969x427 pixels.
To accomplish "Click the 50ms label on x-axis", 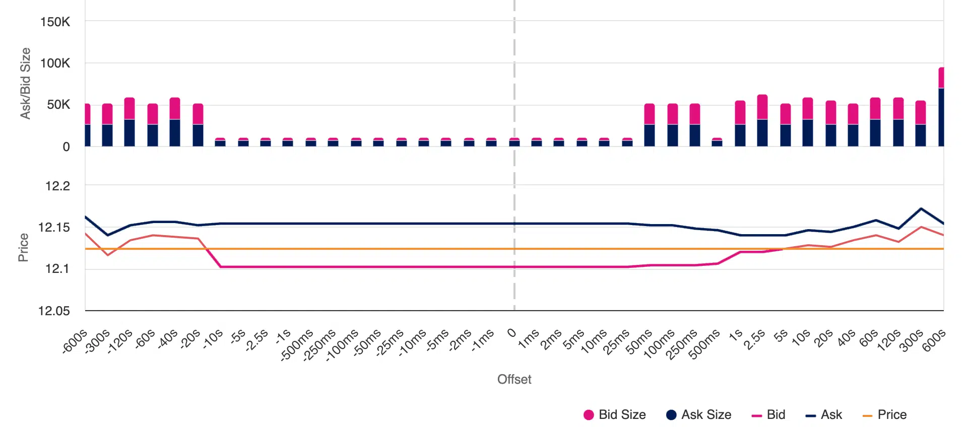I will [639, 342].
